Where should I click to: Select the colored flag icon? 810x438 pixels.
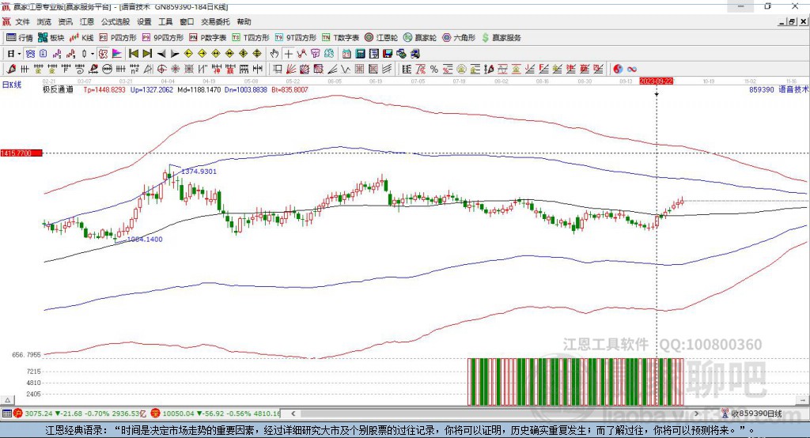117,54
